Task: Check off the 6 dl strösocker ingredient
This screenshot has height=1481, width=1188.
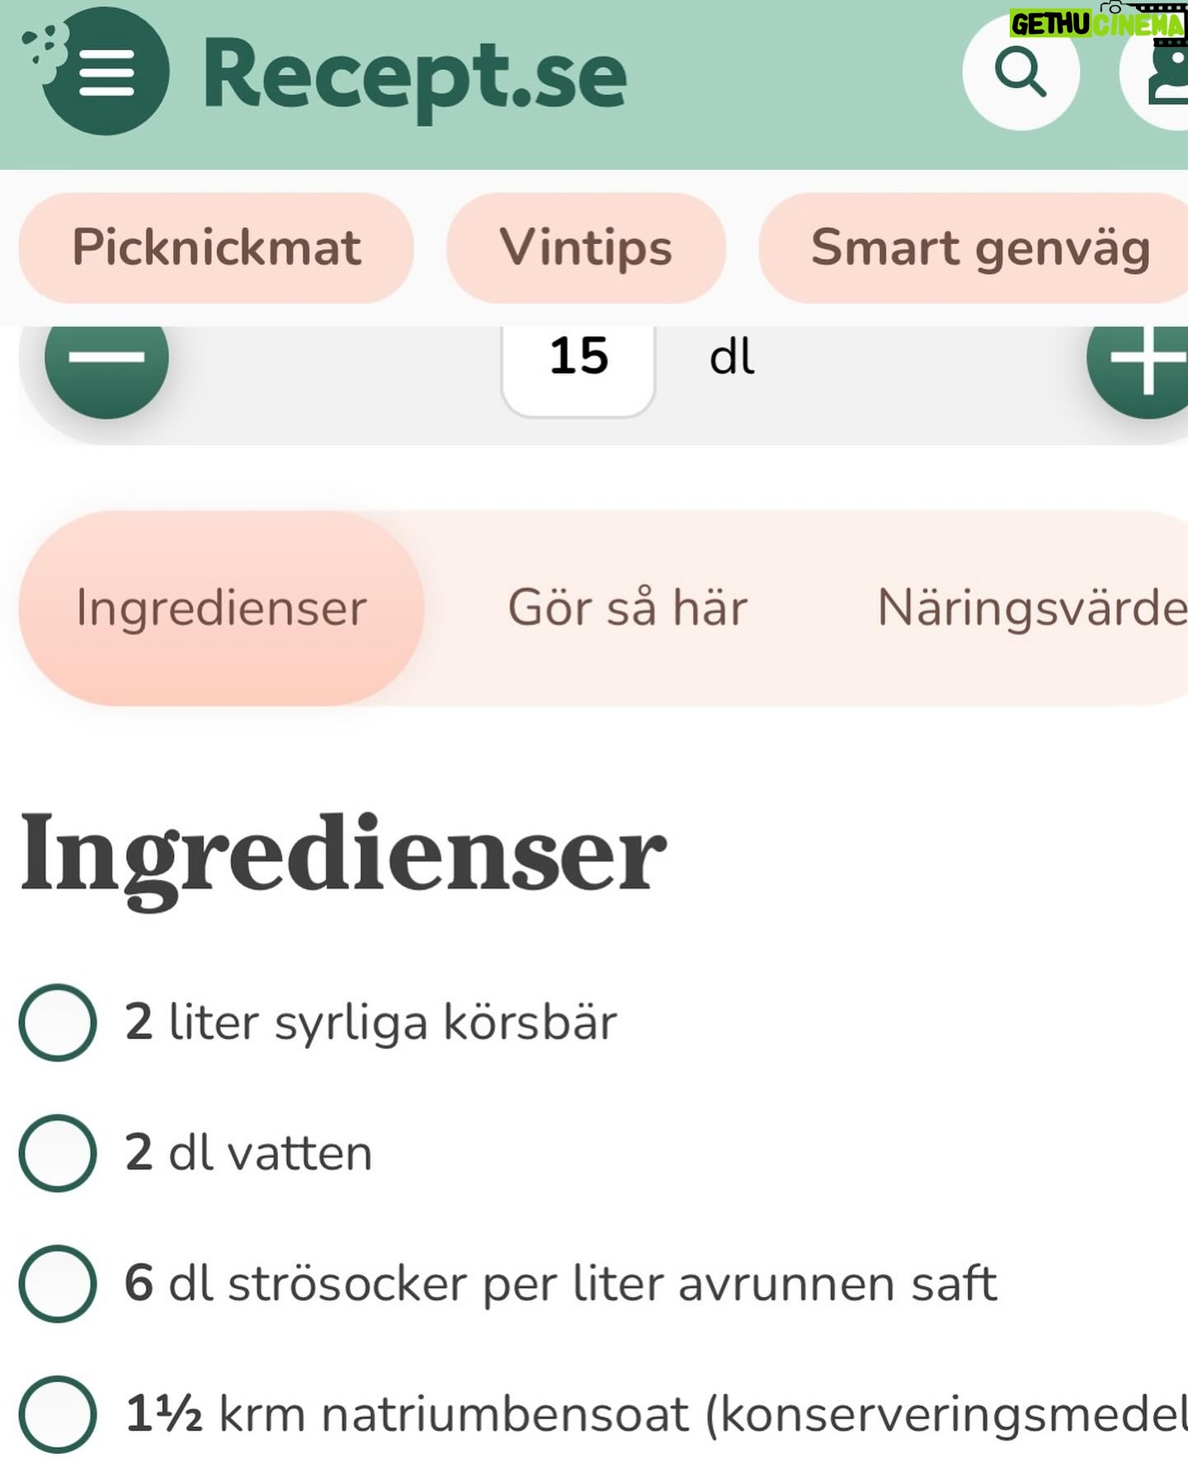Action: (x=58, y=1284)
